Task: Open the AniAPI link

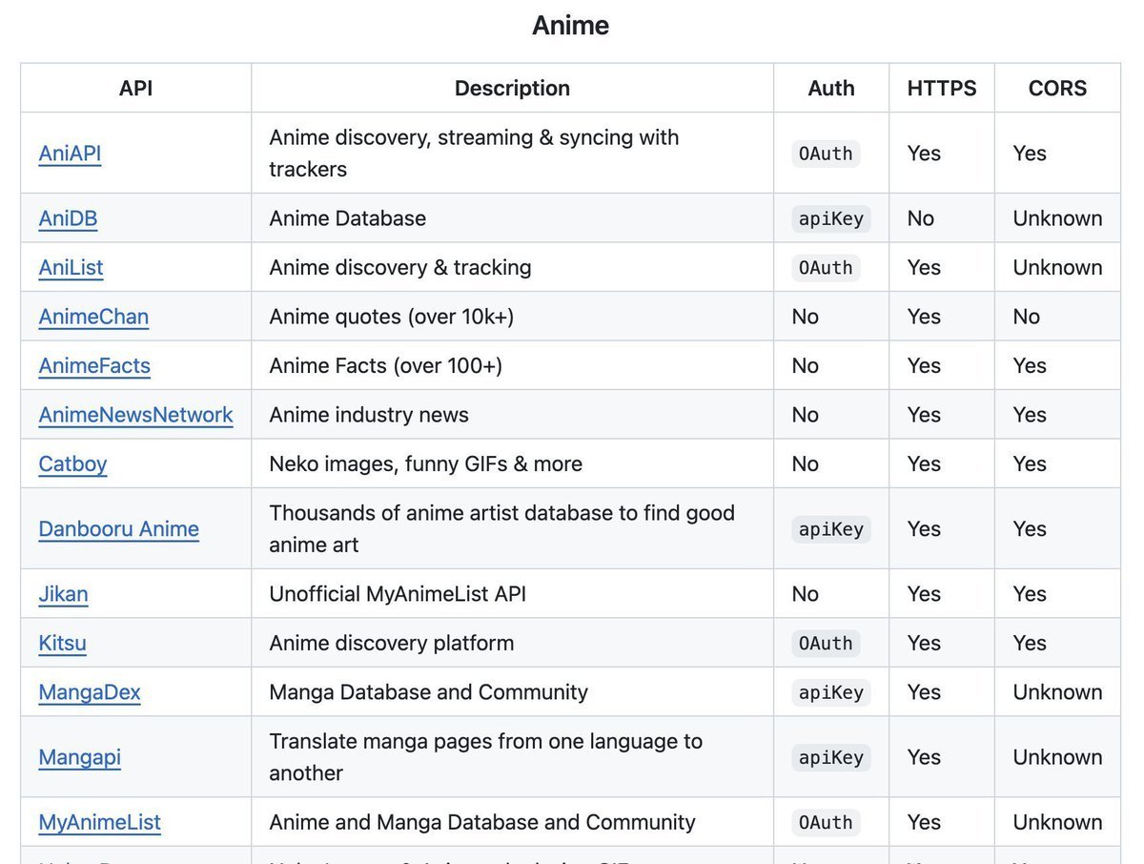Action: (x=70, y=154)
